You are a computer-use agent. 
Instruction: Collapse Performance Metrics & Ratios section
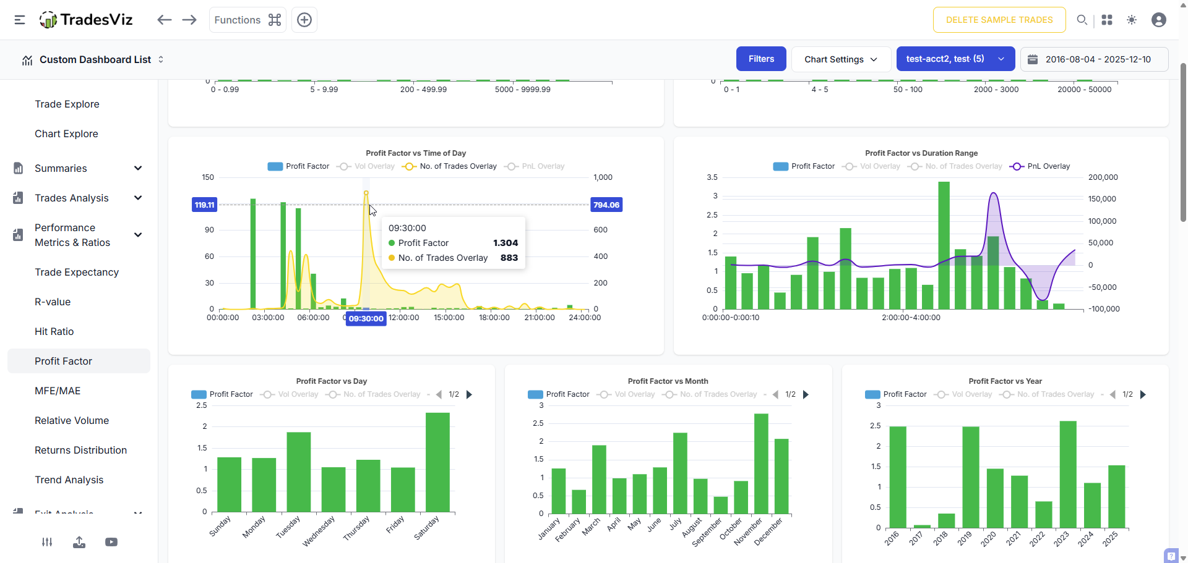tap(138, 235)
